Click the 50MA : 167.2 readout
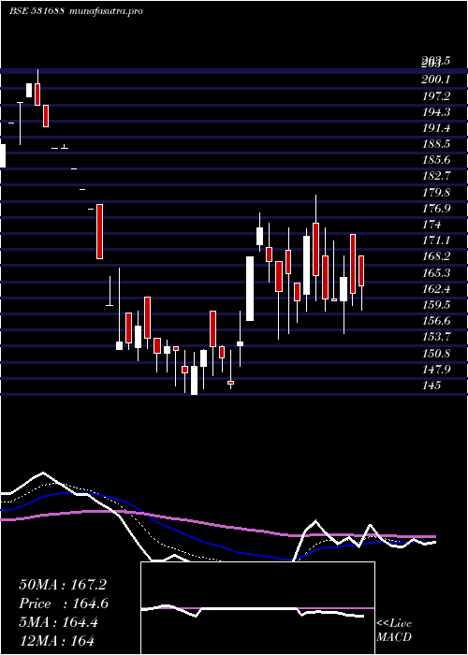468x655 pixels. pyautogui.click(x=63, y=585)
